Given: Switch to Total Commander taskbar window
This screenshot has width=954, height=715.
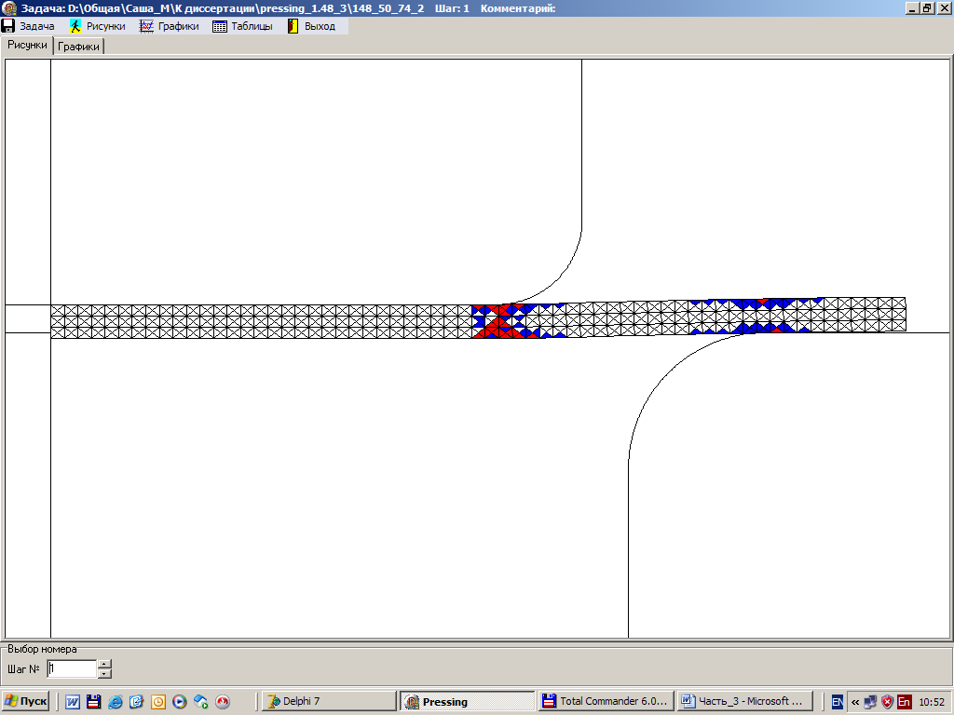Looking at the screenshot, I should click(606, 701).
